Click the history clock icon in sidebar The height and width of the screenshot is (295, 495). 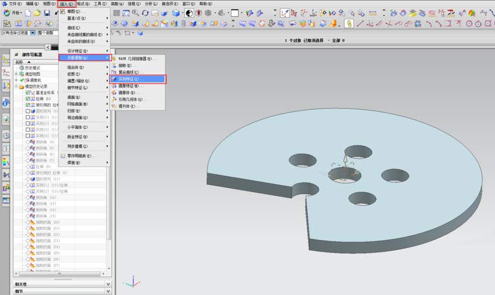[x=6, y=136]
